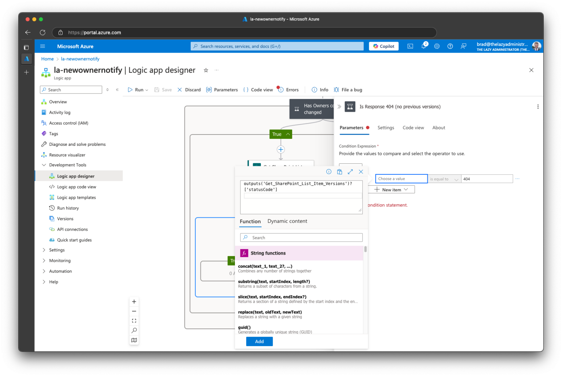Click the Copilot button
Image resolution: width=562 pixels, height=376 pixels.
[x=383, y=46]
